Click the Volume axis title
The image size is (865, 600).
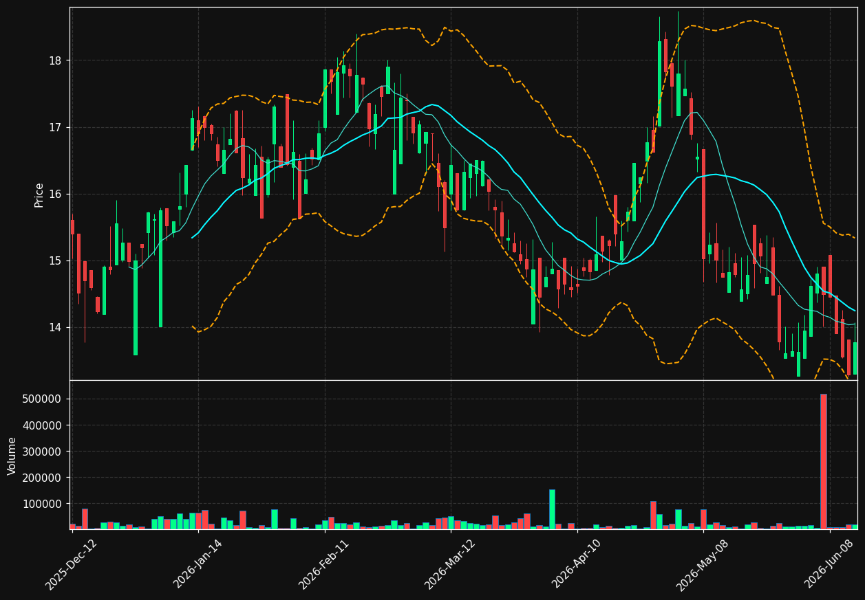[x=12, y=455]
